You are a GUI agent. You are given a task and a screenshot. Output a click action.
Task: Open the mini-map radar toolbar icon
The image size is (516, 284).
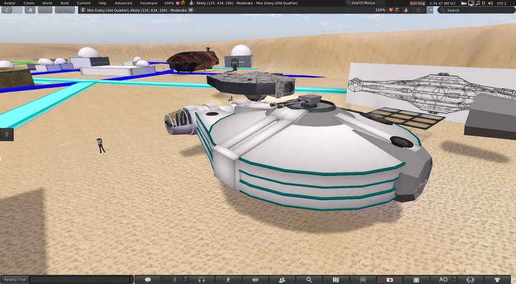(x=362, y=279)
